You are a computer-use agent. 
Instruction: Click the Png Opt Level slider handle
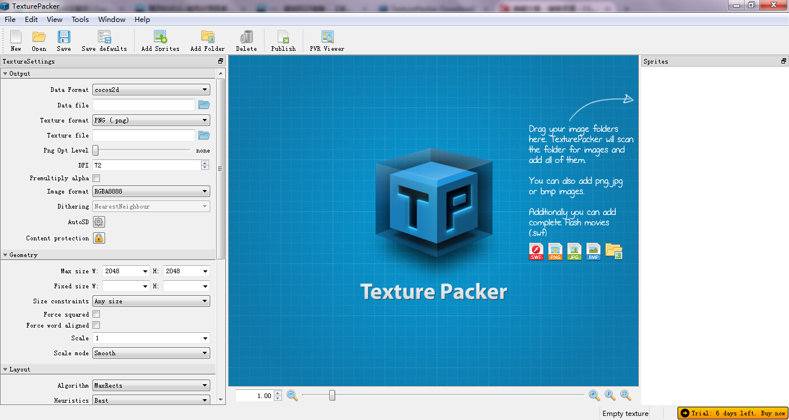click(x=96, y=150)
